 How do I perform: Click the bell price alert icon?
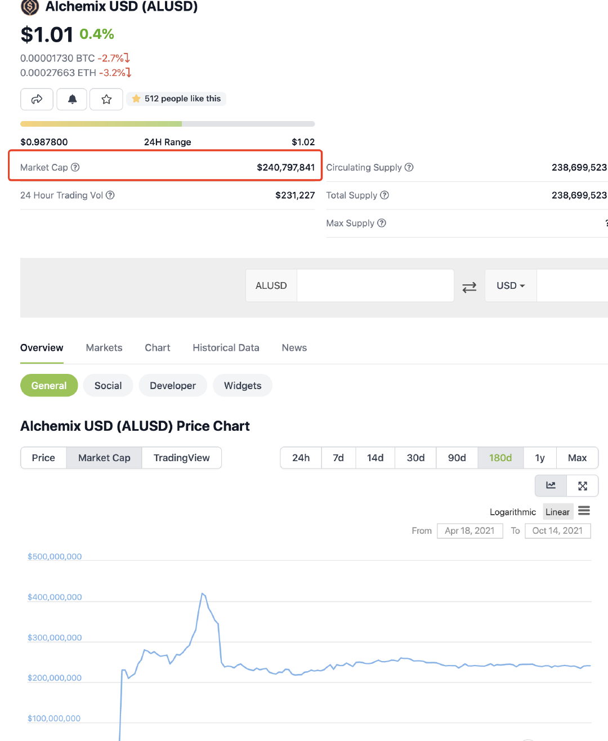72,99
